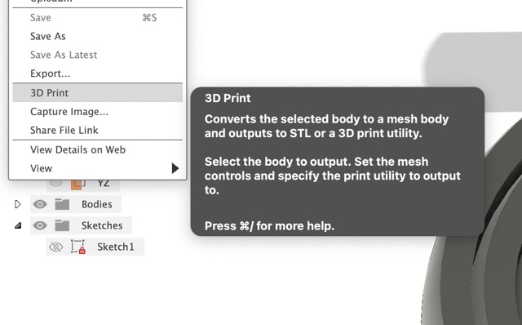
Task: Open the View submenu arrow
Action: [x=175, y=168]
